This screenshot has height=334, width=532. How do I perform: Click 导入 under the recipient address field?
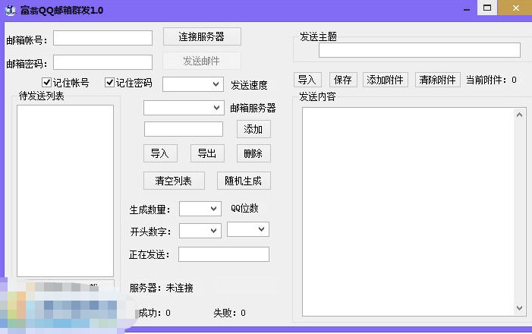coord(160,153)
